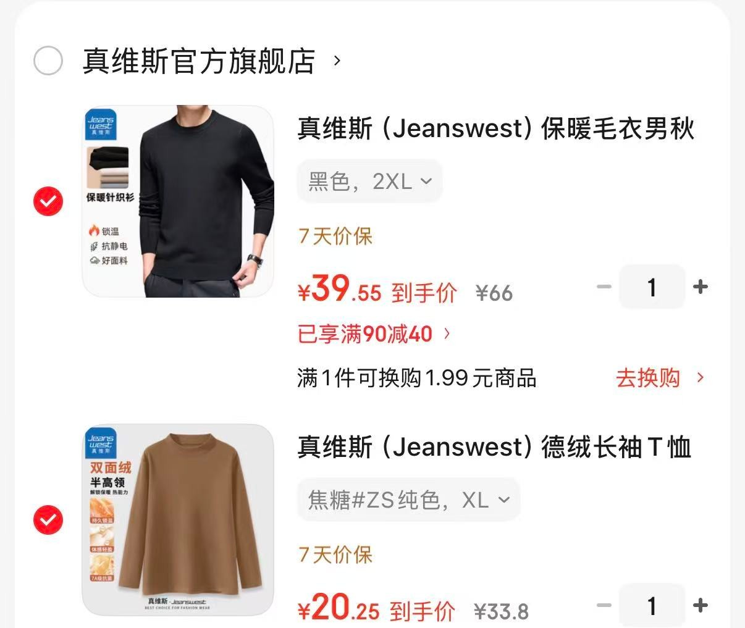The image size is (745, 628).
Task: View the 已享满90减40 promotion details
Action: (365, 334)
